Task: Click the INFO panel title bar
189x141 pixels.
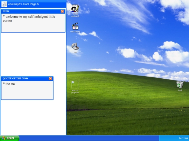Action: click(x=33, y=11)
